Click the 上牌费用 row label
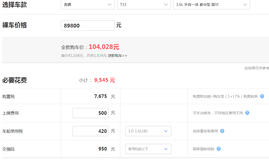Screen dimensions: 269x164 (x=10, y=113)
